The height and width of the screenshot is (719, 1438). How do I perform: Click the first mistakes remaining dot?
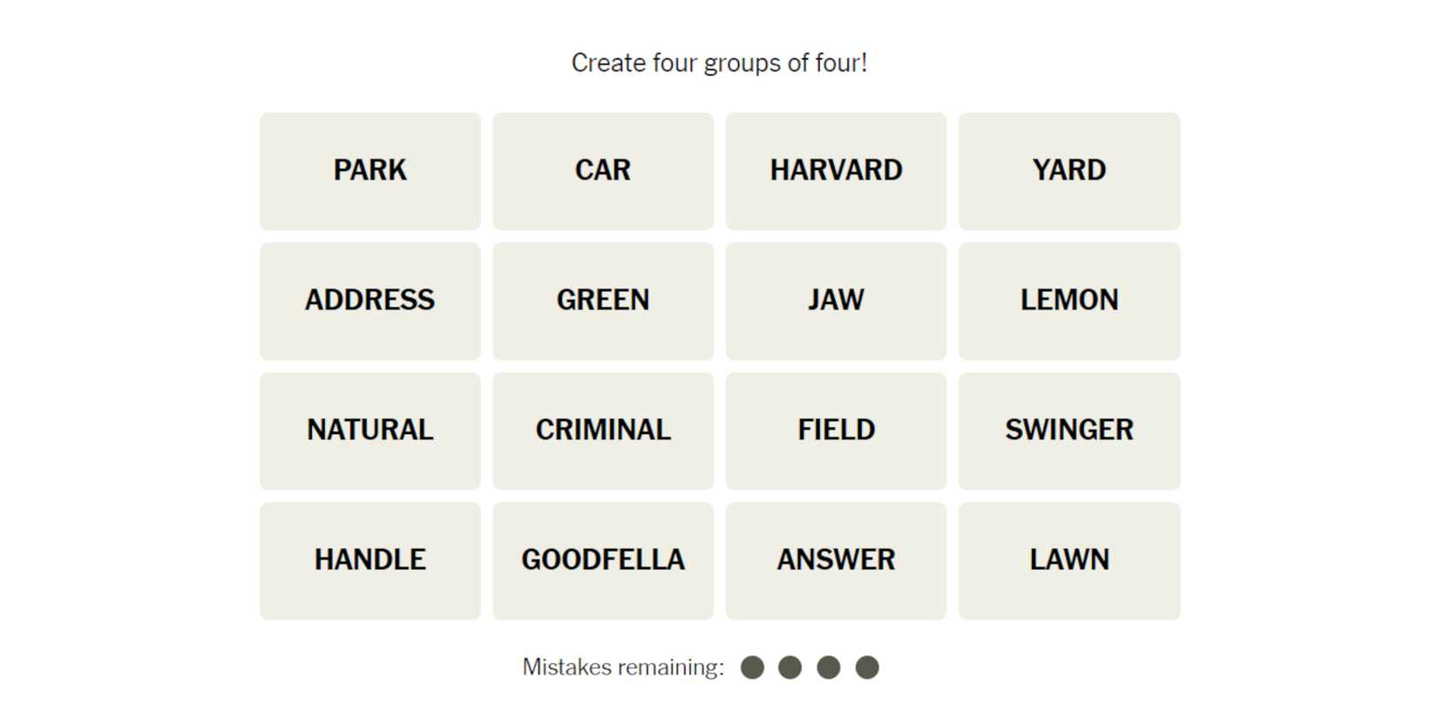tap(752, 668)
